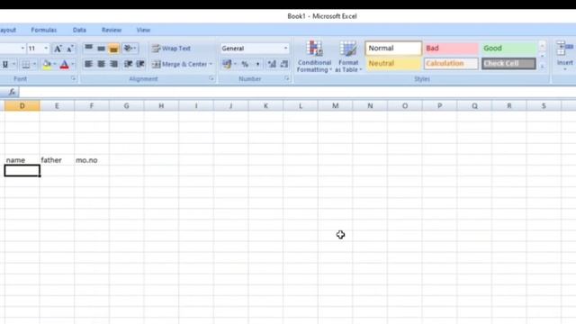Apply the yellow Fill Color bucket
Screen dimensions: 576x324
pos(47,64)
